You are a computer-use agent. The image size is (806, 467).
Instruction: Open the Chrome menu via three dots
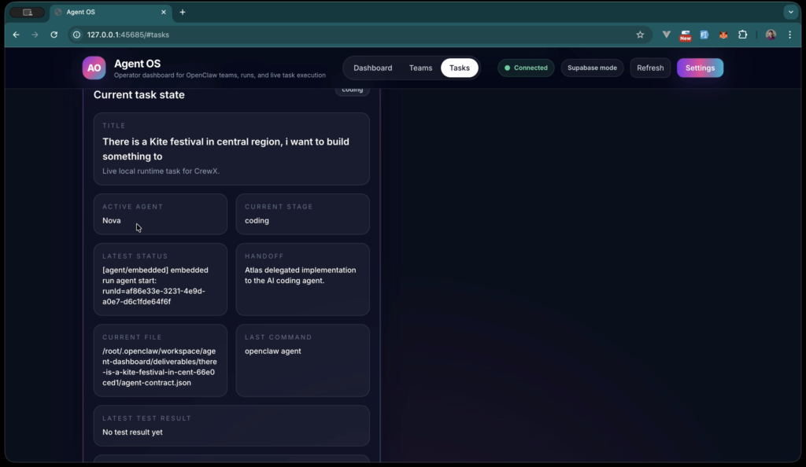tap(789, 35)
